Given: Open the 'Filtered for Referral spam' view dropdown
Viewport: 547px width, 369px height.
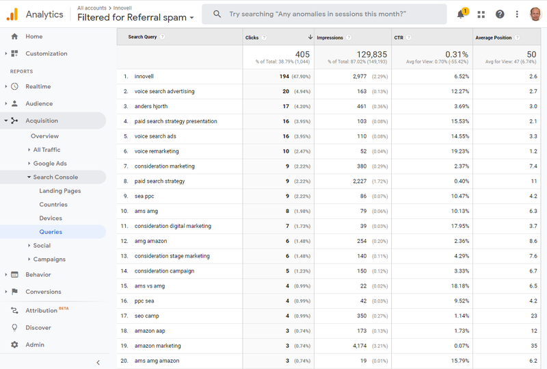Looking at the screenshot, I should click(x=135, y=17).
